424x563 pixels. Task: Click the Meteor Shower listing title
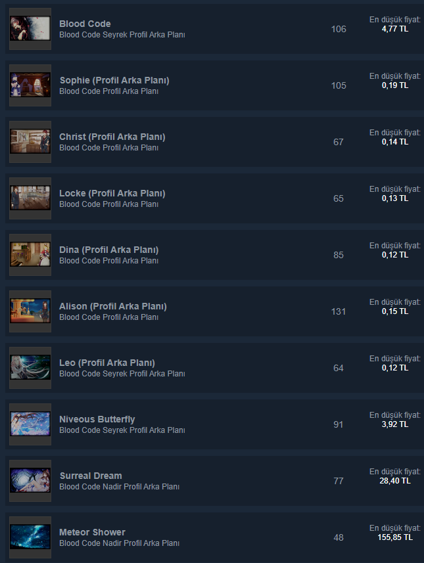click(x=92, y=532)
